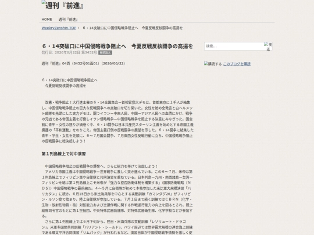Click the gray category tag beside 第3452号
The height and width of the screenshot is (235, 314).
[105, 53]
